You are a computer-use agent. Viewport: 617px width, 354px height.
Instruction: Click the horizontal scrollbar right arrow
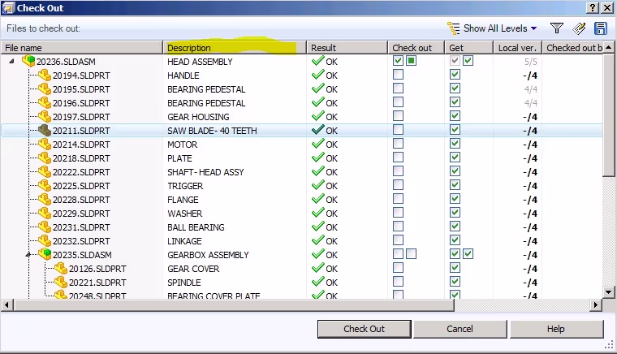[x=596, y=304]
